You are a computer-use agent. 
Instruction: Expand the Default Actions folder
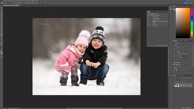pyautogui.click(x=151, y=14)
